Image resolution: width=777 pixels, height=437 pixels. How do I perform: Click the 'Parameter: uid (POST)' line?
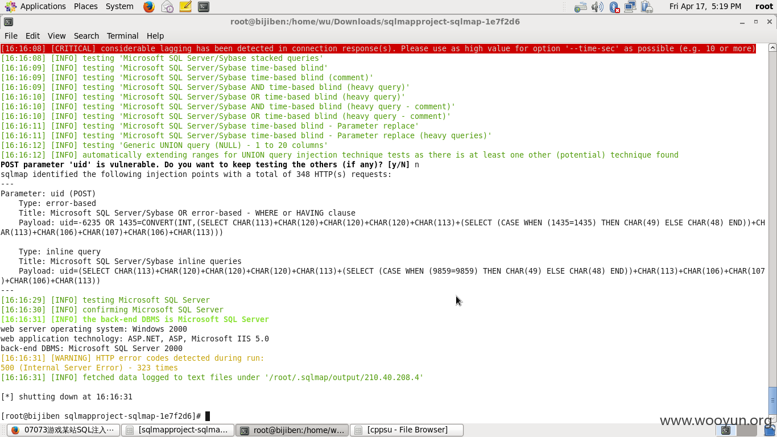coord(48,193)
